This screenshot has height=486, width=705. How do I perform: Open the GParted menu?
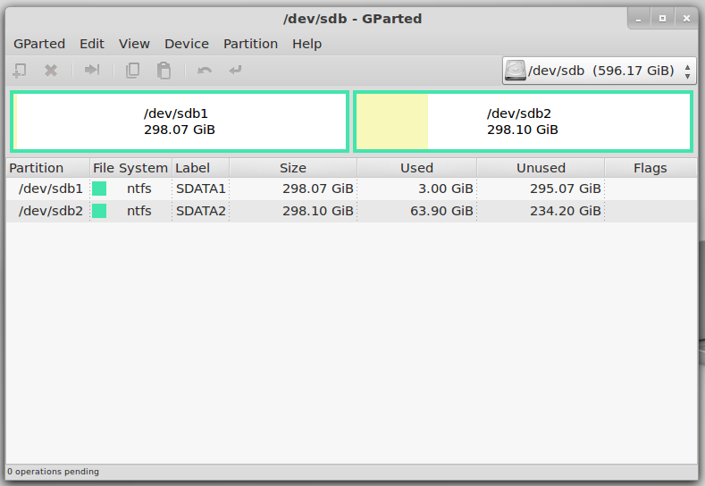38,44
